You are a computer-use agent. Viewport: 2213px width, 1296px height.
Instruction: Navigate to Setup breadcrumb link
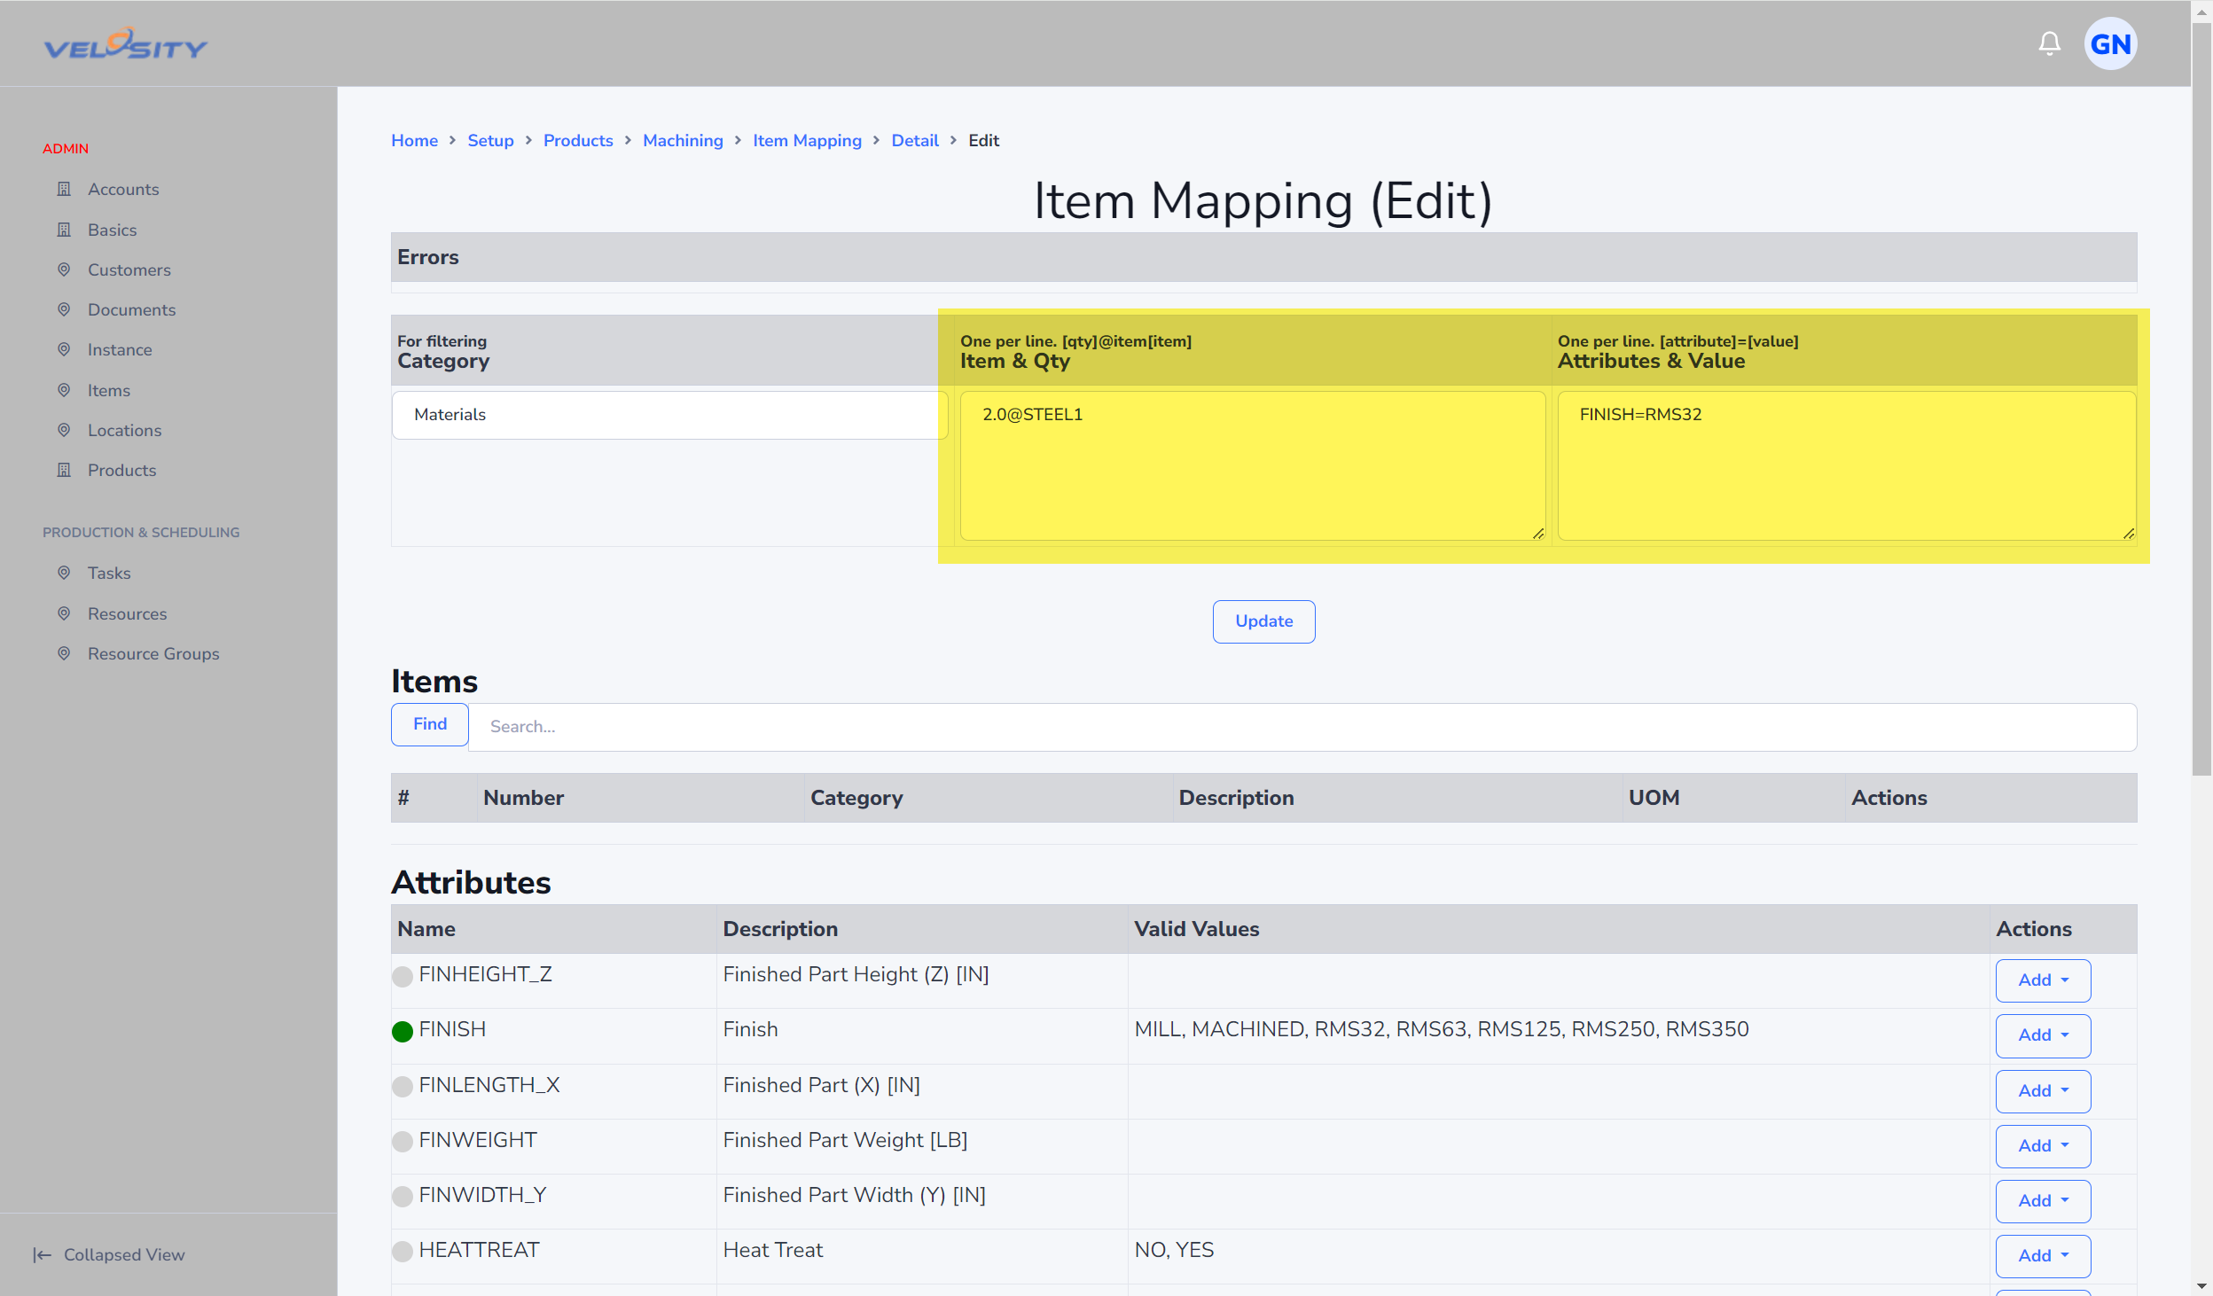coord(489,140)
